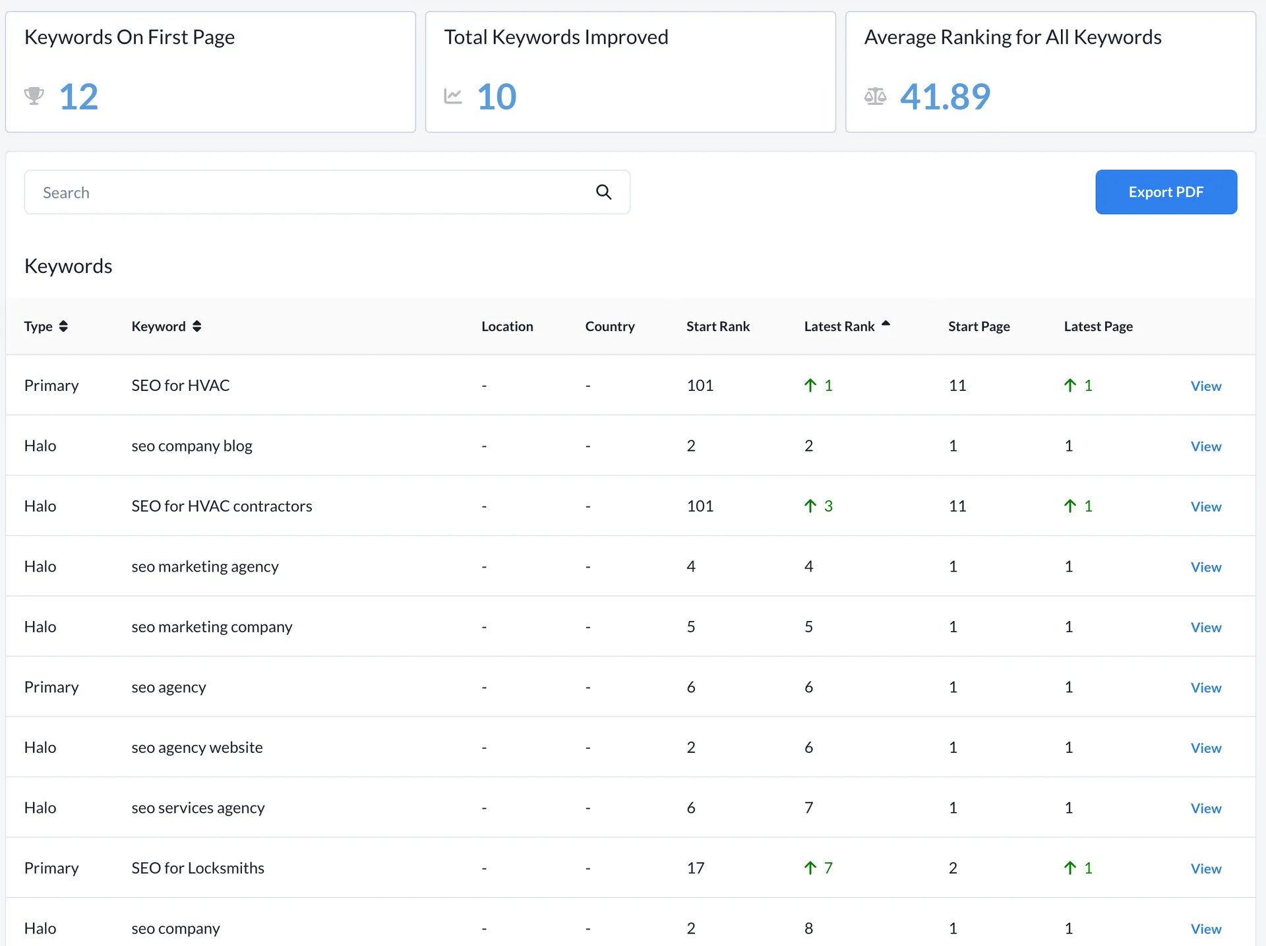The image size is (1266, 946).
Task: Click the Start Page column header
Action: [x=979, y=326]
